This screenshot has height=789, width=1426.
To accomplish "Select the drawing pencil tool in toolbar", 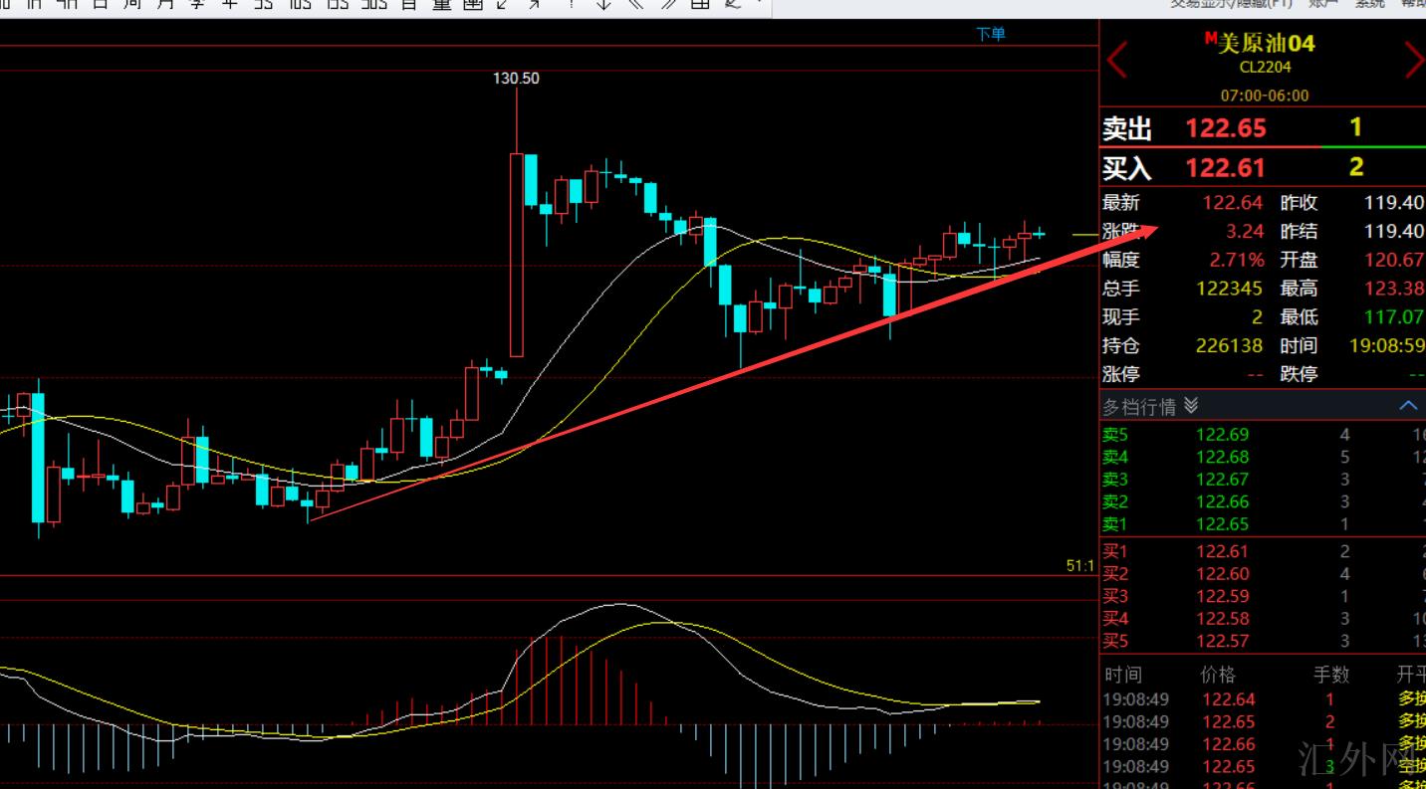I will 733,4.
